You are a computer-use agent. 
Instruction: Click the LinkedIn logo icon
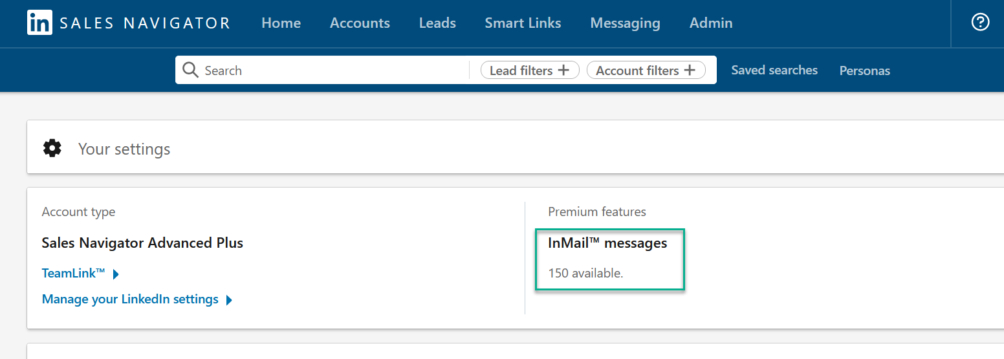pos(39,23)
